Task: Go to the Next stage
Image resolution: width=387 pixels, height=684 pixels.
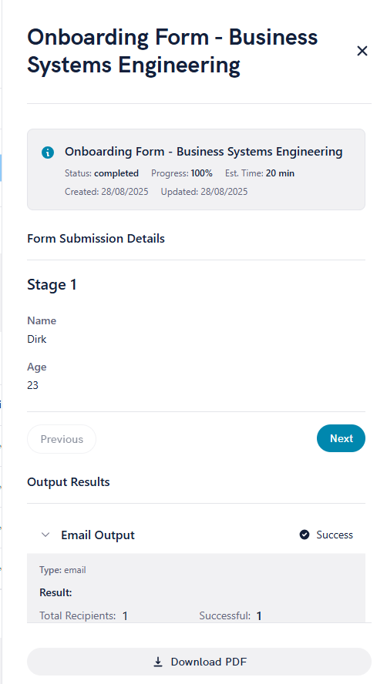Action: coord(342,438)
